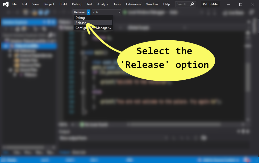Open the File menu
Viewport: 259px width, 163px height.
click(x=14, y=4)
